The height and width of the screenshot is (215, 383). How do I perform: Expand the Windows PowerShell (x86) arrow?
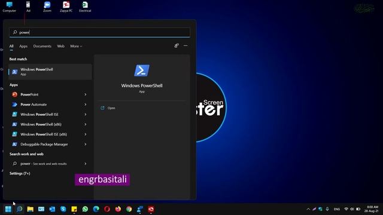tap(85, 124)
